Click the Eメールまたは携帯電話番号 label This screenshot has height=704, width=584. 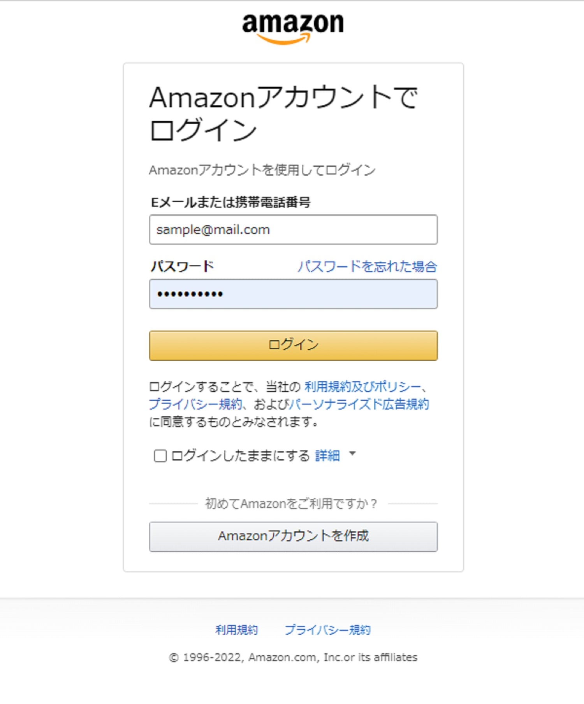[230, 202]
